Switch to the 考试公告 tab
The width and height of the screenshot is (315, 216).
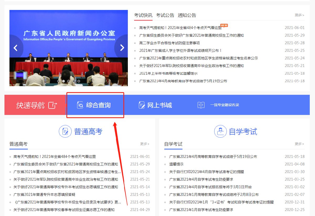165,15
